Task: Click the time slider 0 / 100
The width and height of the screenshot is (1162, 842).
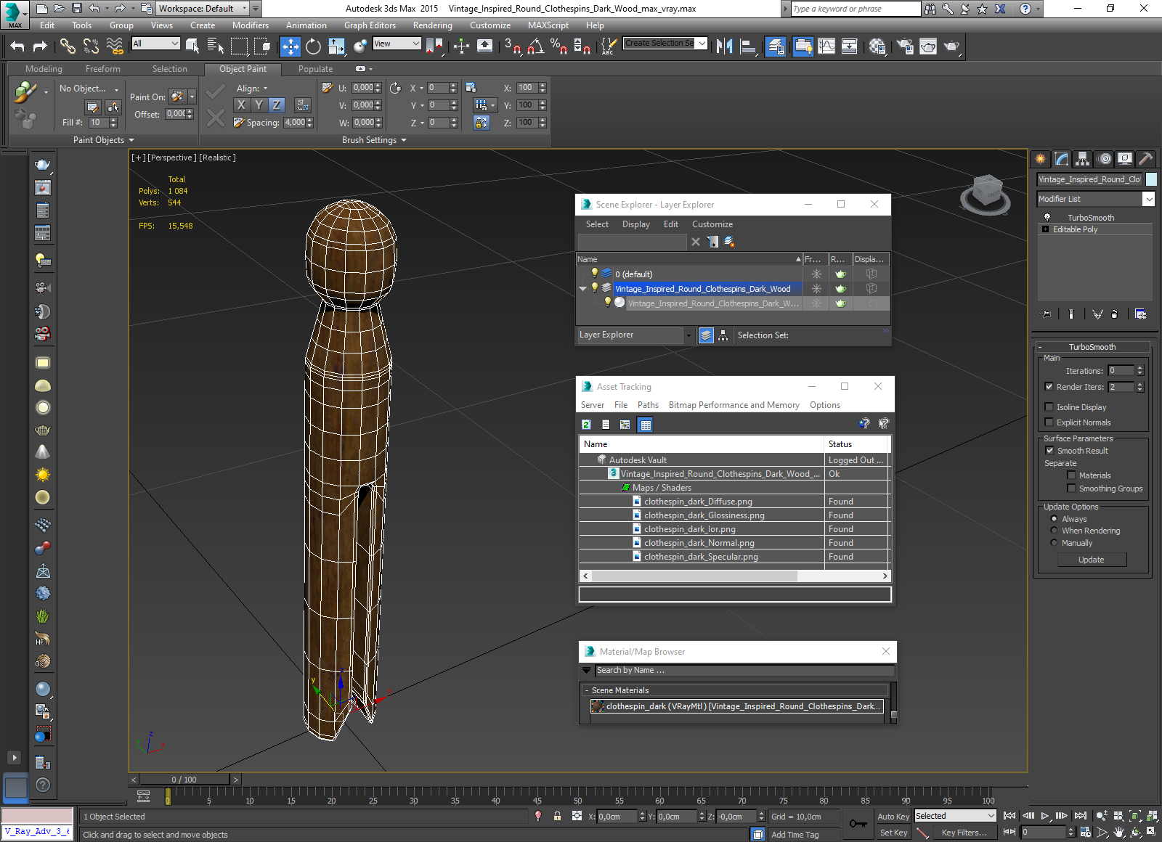Action: 184,780
